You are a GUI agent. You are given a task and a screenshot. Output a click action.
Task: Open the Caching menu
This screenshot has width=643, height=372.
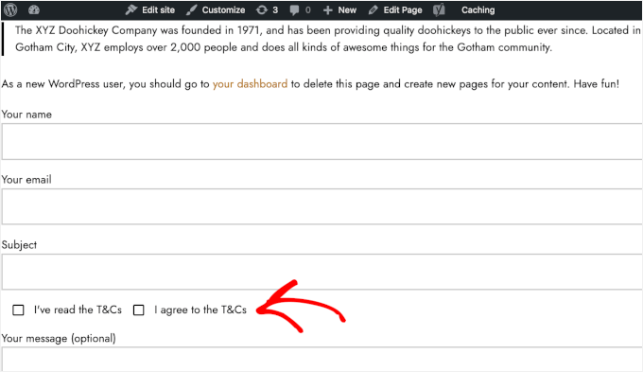478,9
